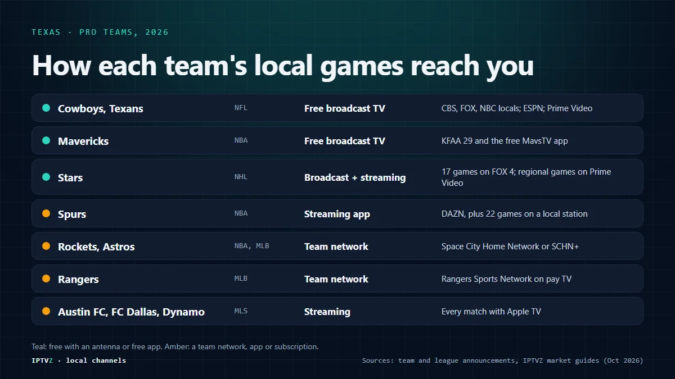The width and height of the screenshot is (675, 379).
Task: Click the "How each team's local games reach you" headline
Action: 283,65
